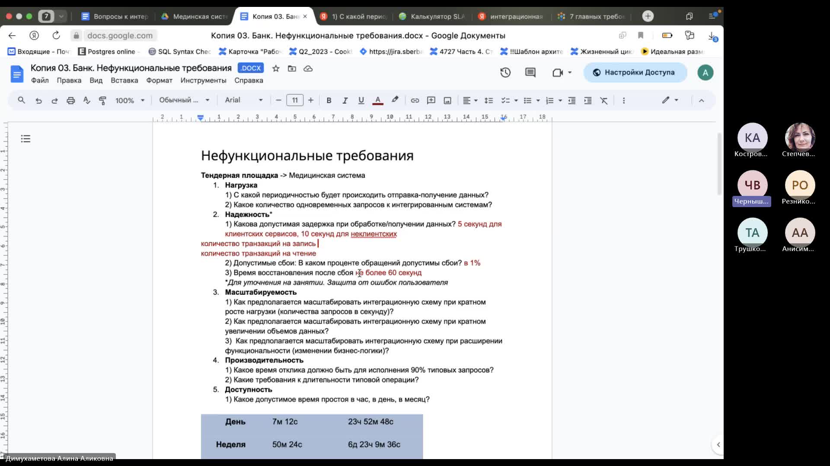This screenshot has width=830, height=466.
Task: Open a new browser tab
Action: point(648,16)
